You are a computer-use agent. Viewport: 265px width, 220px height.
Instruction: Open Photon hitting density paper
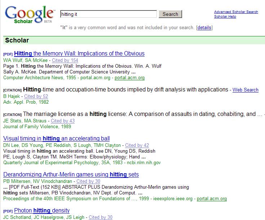pos(42,211)
